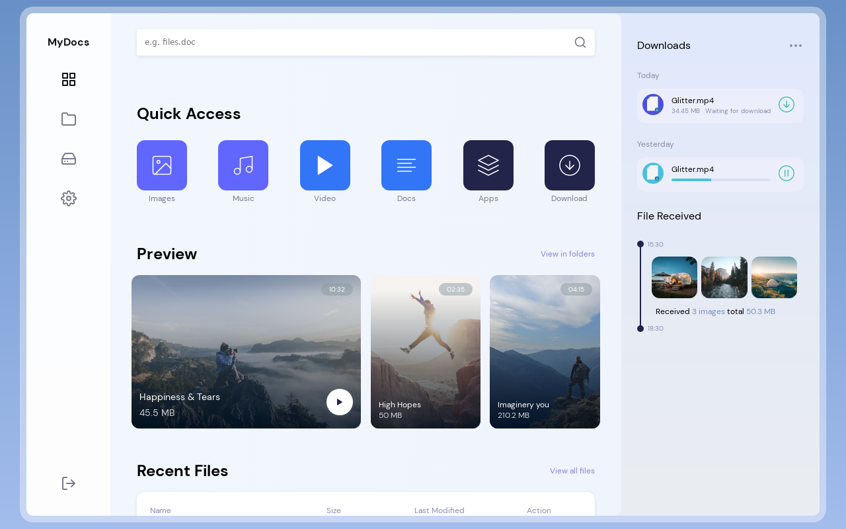
Task: Play the Happiness & Tears video
Action: 340,402
